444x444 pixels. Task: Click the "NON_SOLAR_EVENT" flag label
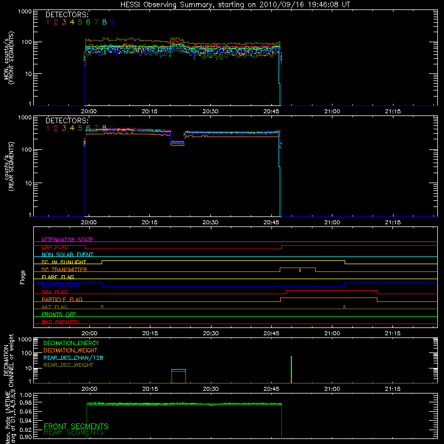[67, 255]
